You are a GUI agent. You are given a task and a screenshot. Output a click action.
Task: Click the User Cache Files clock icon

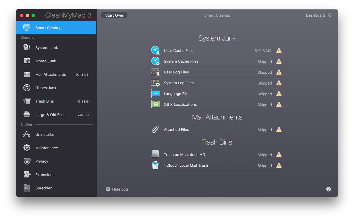155,50
